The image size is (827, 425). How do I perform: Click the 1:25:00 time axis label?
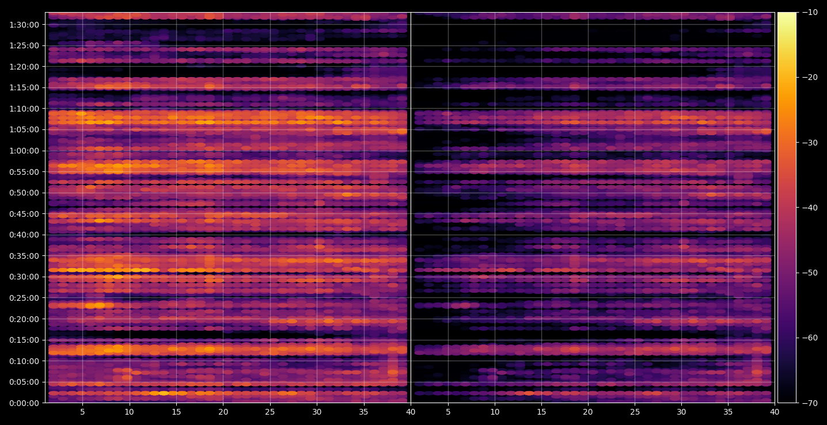click(x=24, y=45)
